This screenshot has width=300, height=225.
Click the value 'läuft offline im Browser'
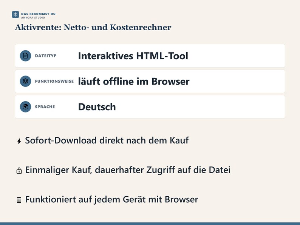click(134, 82)
